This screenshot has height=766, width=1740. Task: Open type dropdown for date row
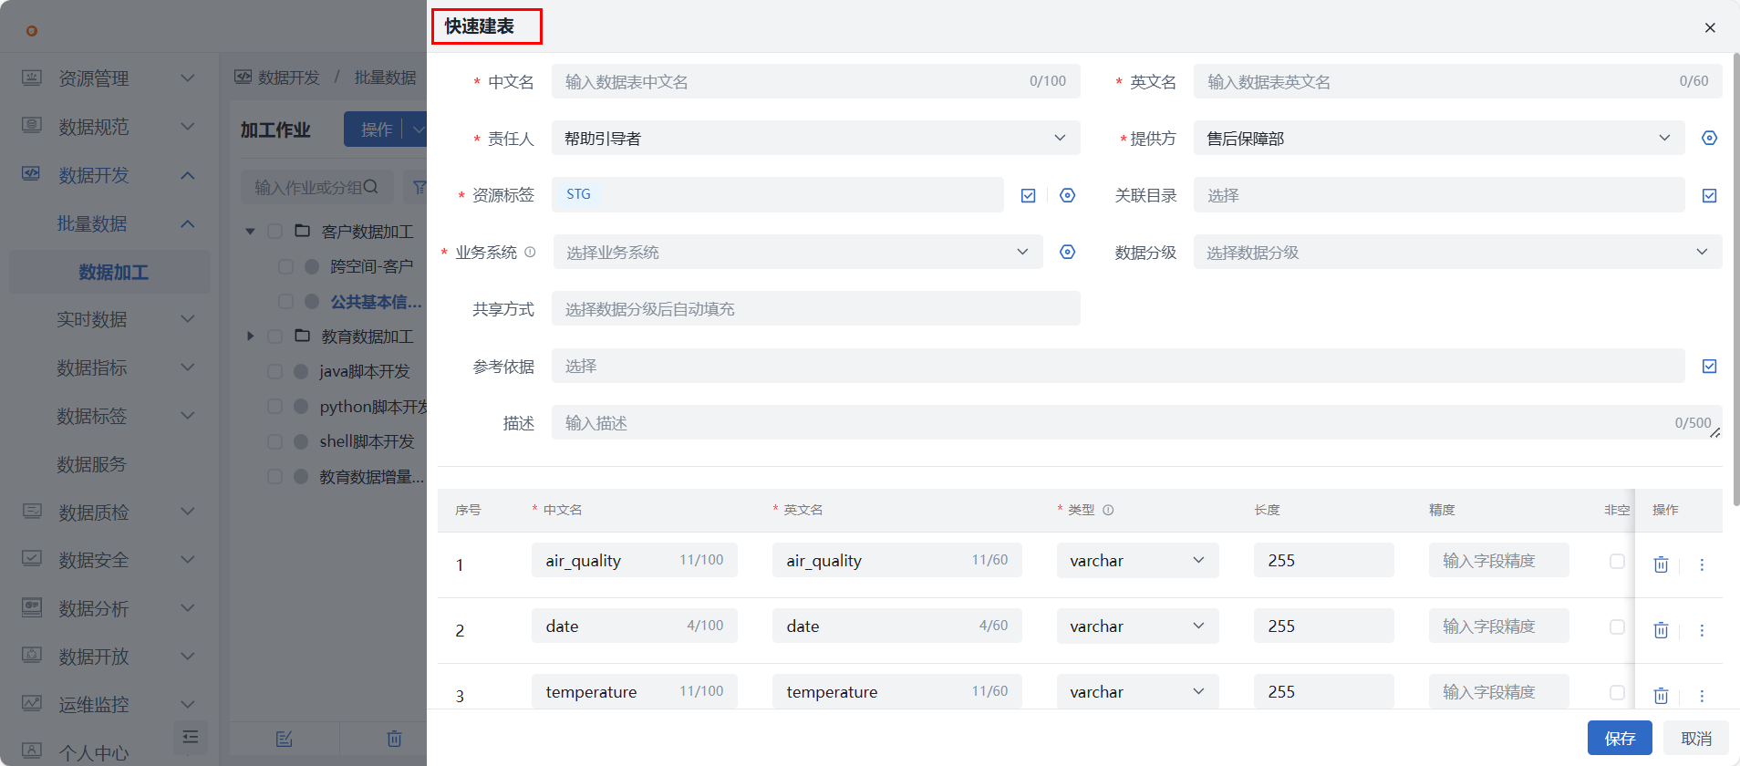click(1137, 626)
